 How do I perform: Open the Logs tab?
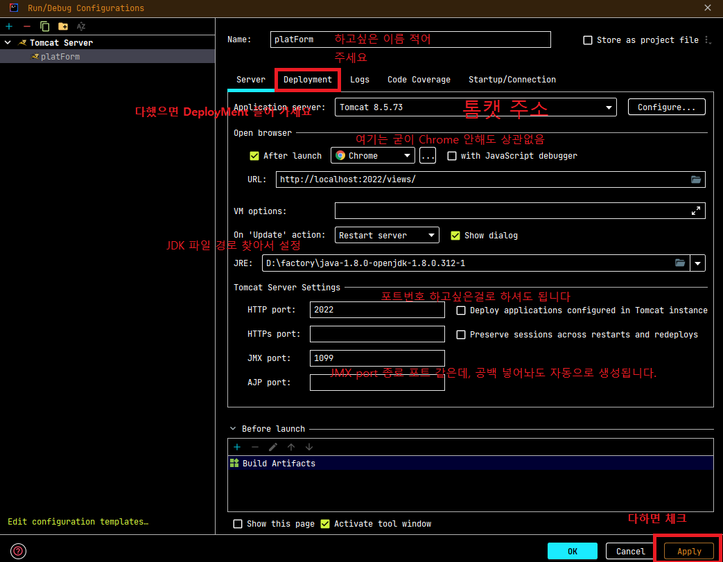[360, 79]
